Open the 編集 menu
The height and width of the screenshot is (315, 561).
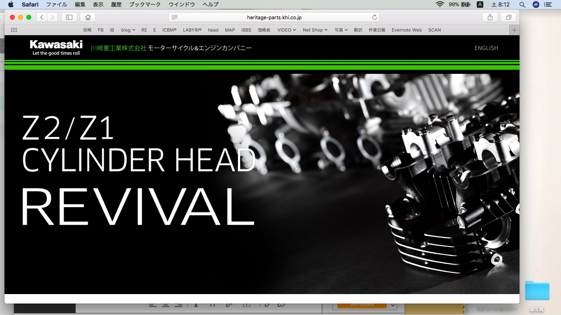(80, 5)
